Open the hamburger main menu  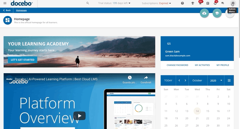click(x=5, y=3)
